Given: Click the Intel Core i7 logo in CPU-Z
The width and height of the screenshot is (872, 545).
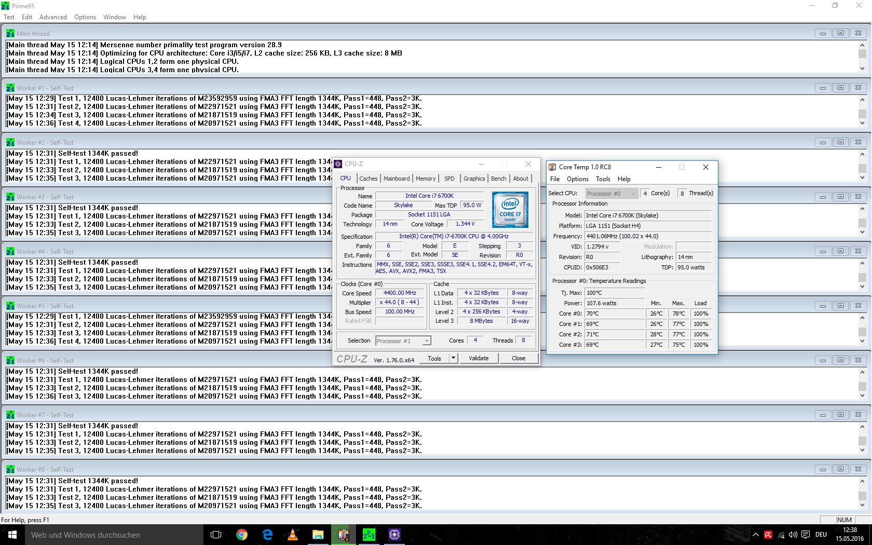Looking at the screenshot, I should pos(510,210).
